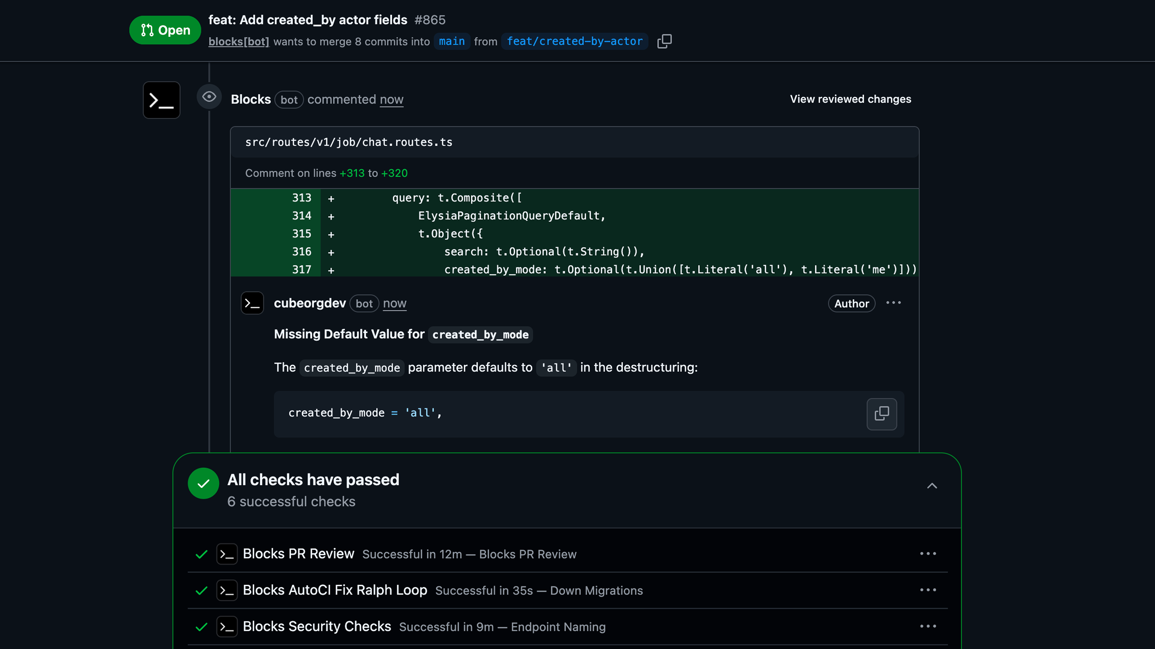Copy the created_by_mode code snippet
The image size is (1155, 649).
[881, 413]
